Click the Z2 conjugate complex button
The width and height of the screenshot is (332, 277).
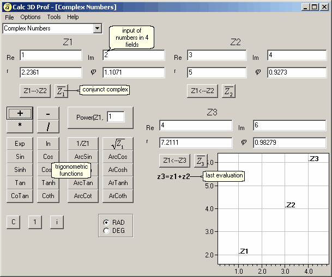coord(228,91)
